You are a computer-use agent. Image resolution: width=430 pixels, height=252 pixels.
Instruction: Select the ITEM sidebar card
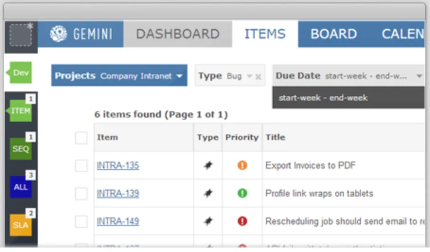21,111
